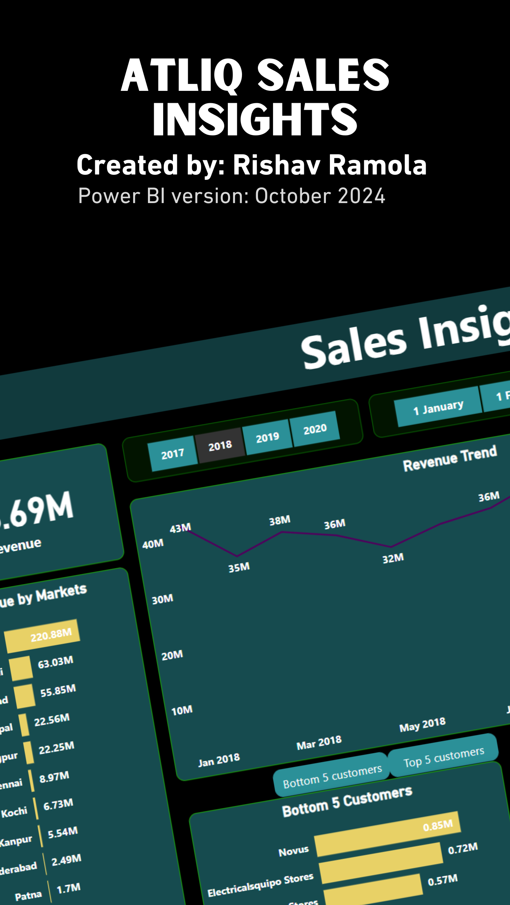The width and height of the screenshot is (510, 905).
Task: Click the Revenue total card
Action: click(54, 518)
